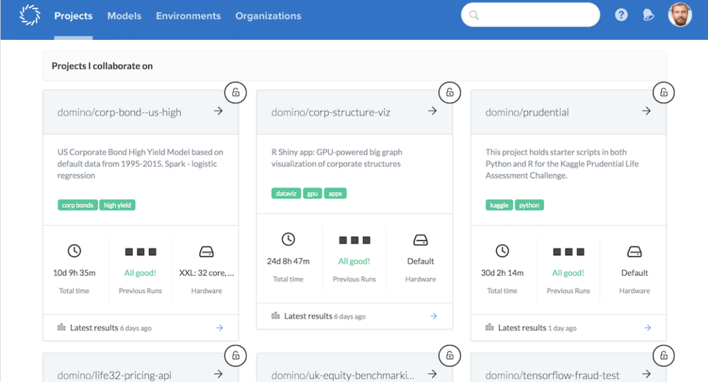Open project domino/tensorflow-fraud-test

click(x=552, y=375)
